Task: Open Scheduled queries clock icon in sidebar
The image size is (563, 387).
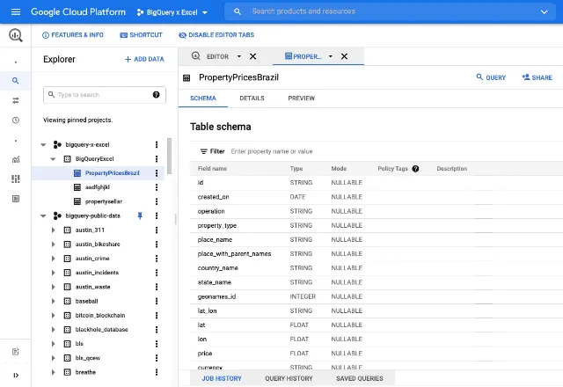Action: (x=16, y=120)
